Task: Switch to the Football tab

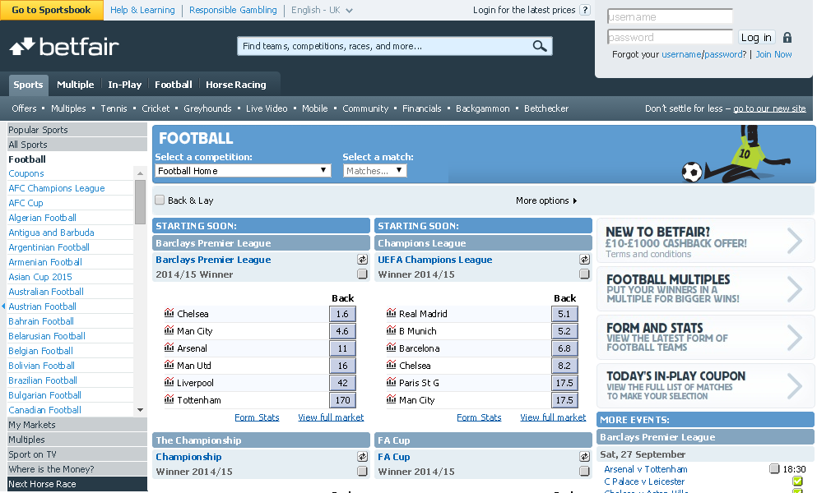Action: click(174, 85)
